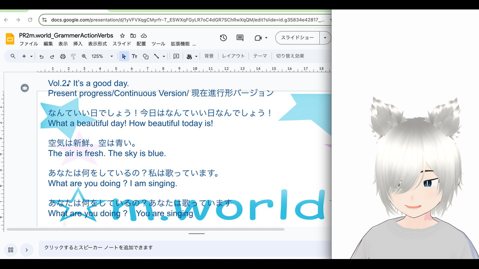Click the テーマ button
The height and width of the screenshot is (269, 479).
(x=260, y=56)
